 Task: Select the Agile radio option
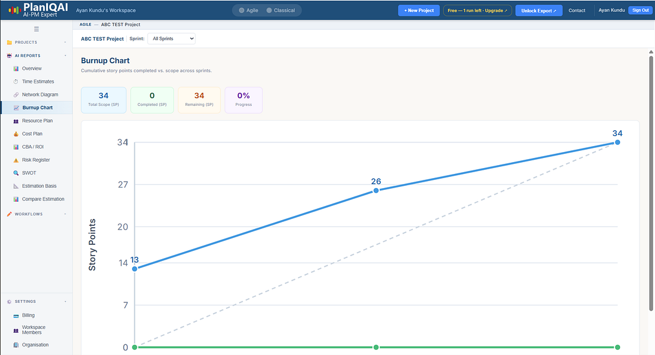(242, 11)
